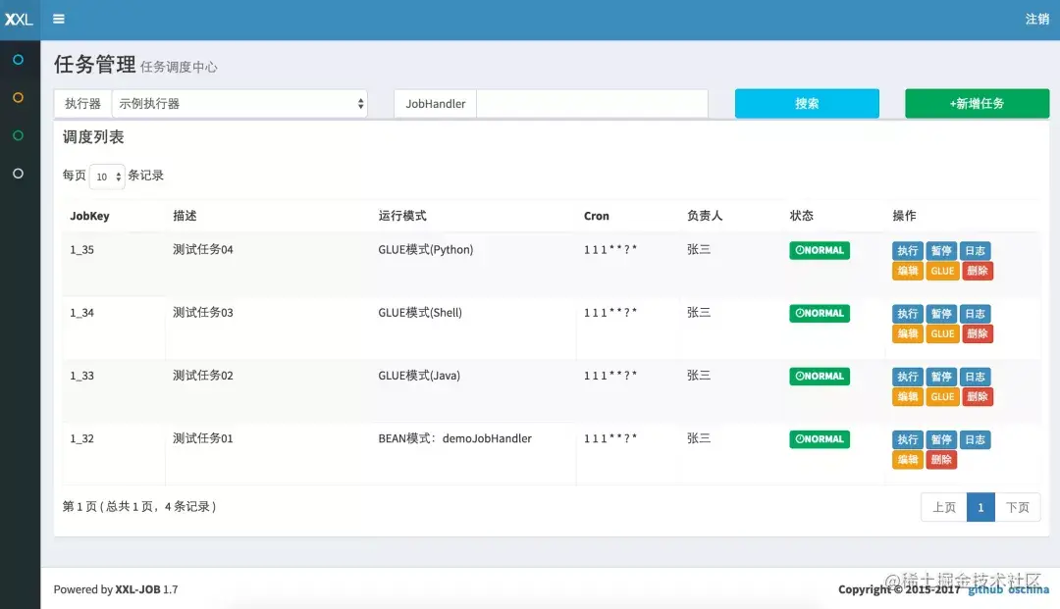The image size is (1060, 609).
Task: Toggle the hamburger sidebar menu icon
Action: click(59, 19)
